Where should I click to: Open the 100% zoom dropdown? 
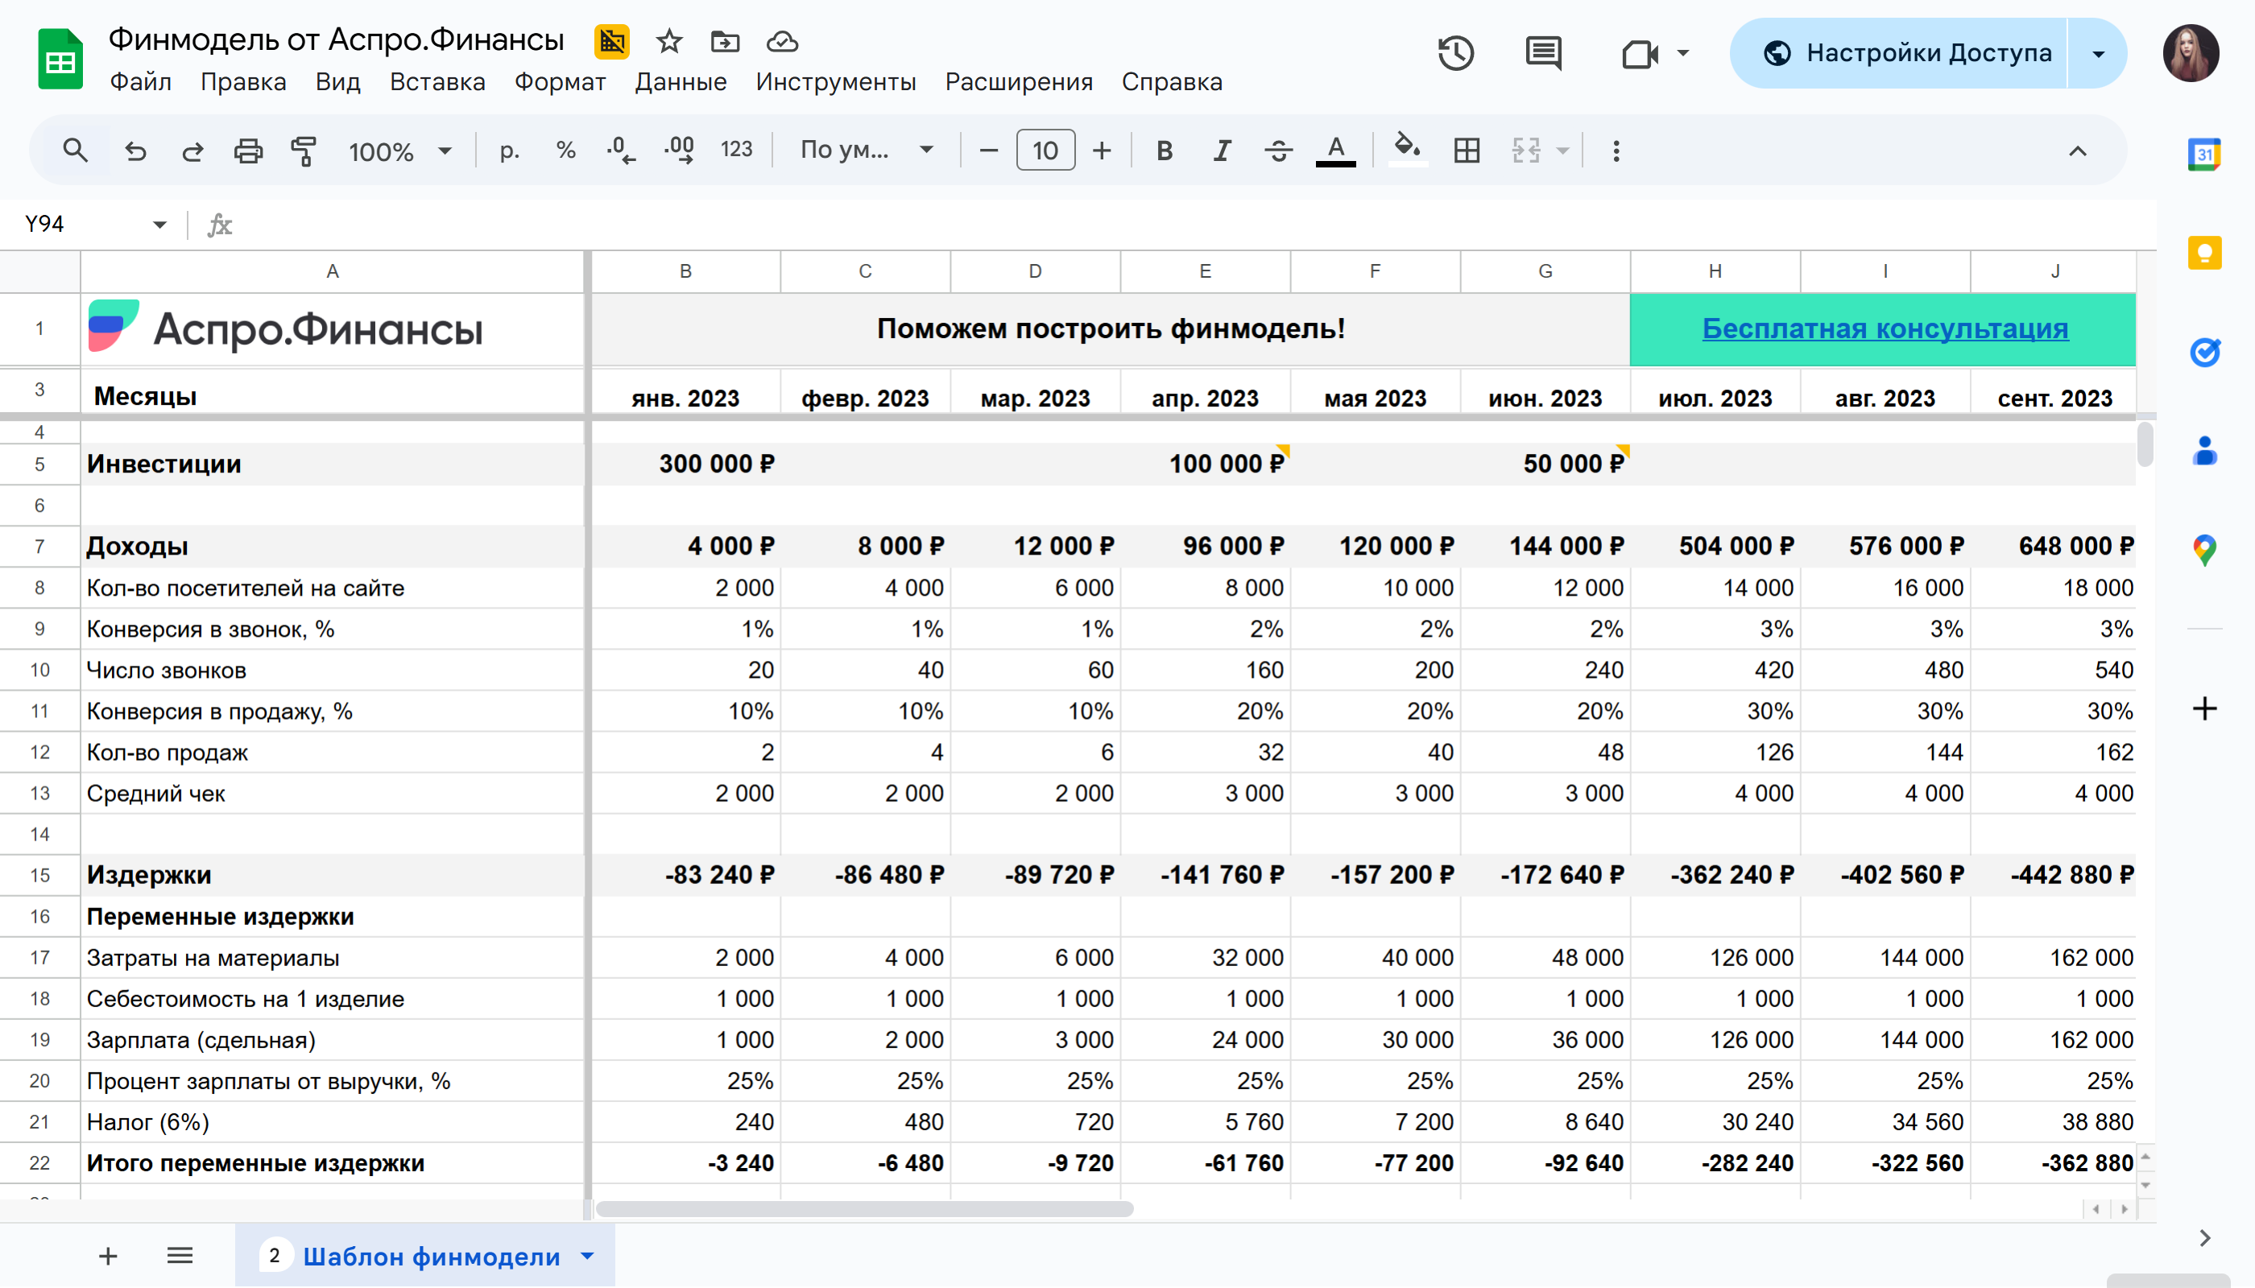tap(400, 151)
